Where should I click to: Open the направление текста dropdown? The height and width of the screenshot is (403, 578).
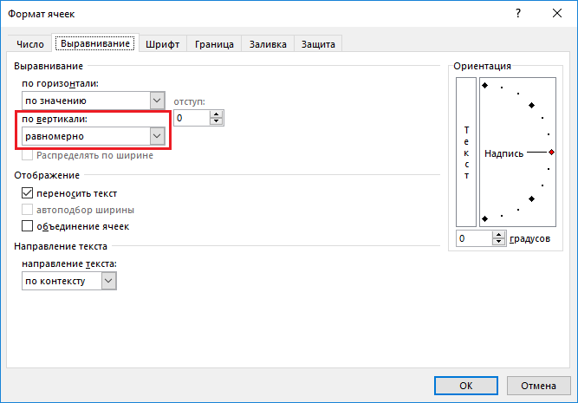108,282
